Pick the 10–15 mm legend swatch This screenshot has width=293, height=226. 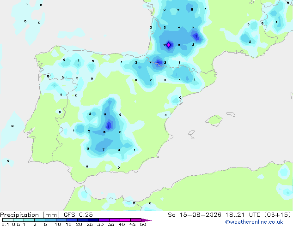point(61,220)
